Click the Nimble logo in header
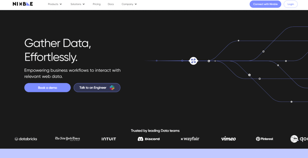The width and height of the screenshot is (308, 158). click(23, 4)
